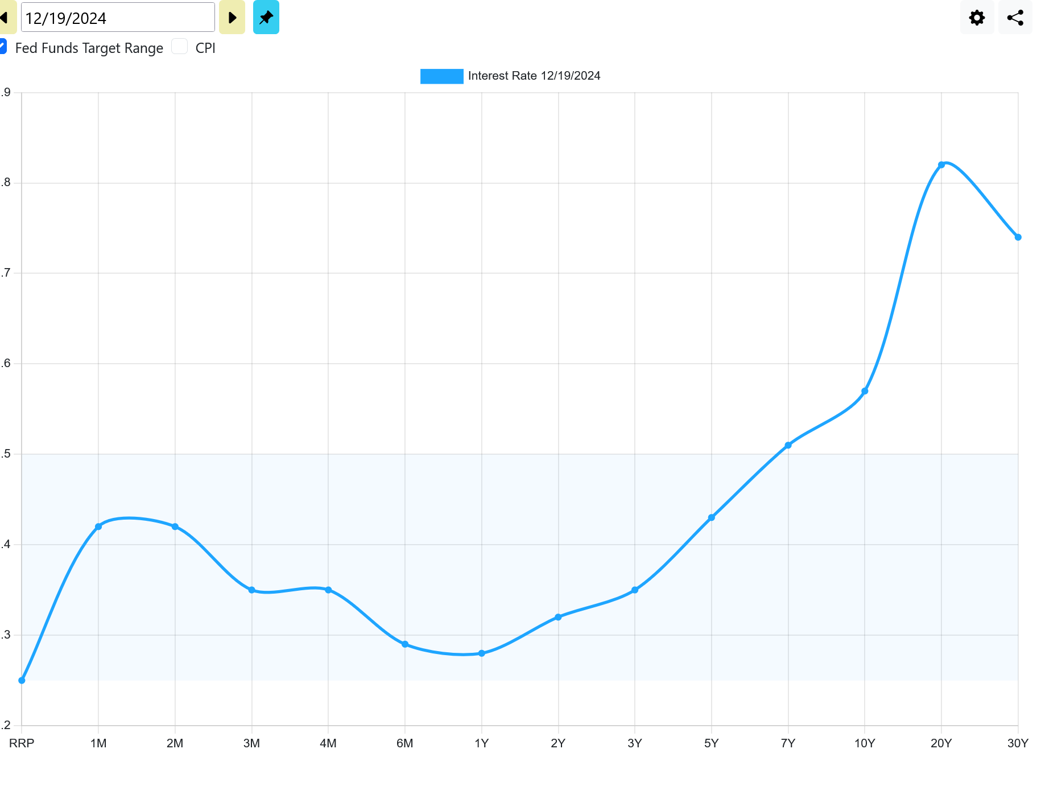Select the 4M data point on curve

(x=328, y=590)
